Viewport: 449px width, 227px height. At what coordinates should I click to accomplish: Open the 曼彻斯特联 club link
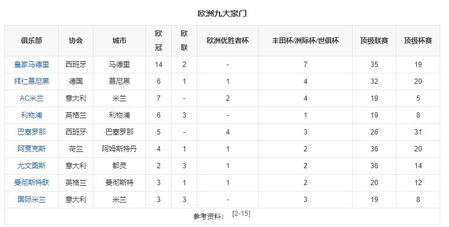click(x=32, y=182)
